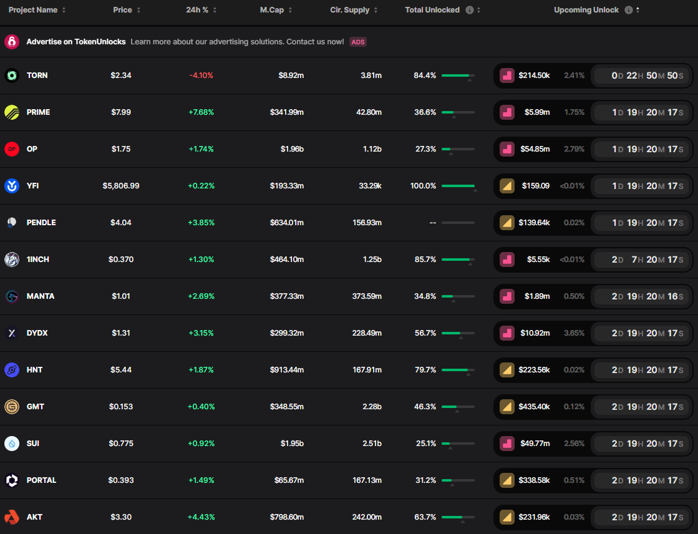Click the 1INCH token logo icon
Image resolution: width=698 pixels, height=534 pixels.
click(x=12, y=260)
